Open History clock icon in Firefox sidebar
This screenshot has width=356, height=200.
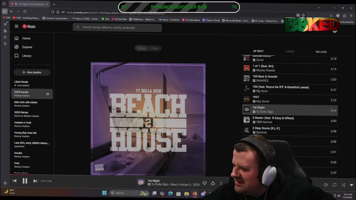[5, 37]
